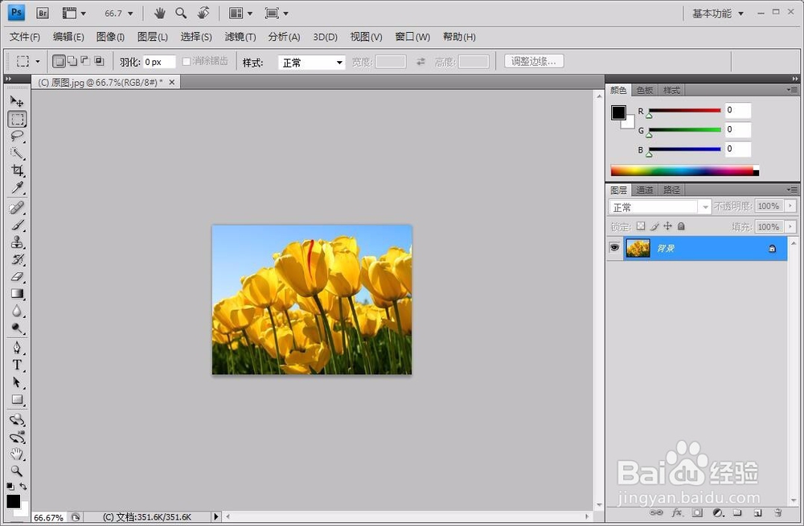Open the 选择(S) menu
This screenshot has height=526, width=804.
pos(196,37)
